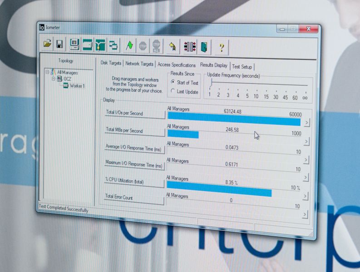Select the Start of Test radio button
The width and height of the screenshot is (360, 272).
[x=173, y=83]
